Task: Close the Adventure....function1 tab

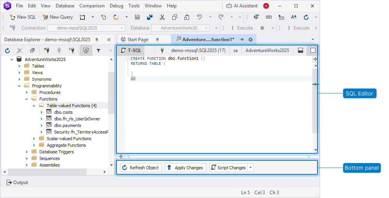Action: [251, 40]
